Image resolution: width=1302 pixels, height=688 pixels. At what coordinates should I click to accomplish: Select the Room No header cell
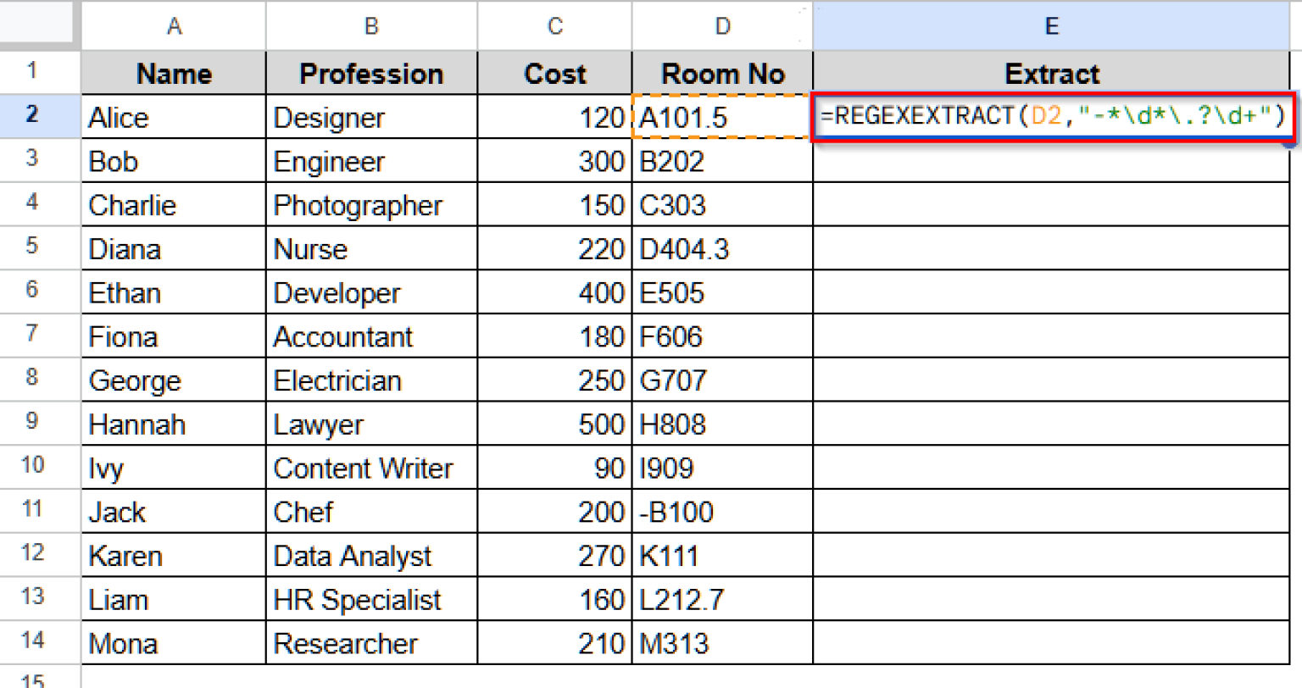pyautogui.click(x=721, y=73)
